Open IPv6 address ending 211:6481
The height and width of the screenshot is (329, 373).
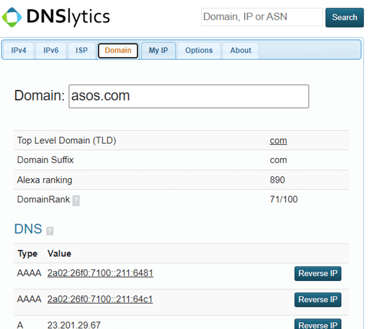click(x=100, y=273)
